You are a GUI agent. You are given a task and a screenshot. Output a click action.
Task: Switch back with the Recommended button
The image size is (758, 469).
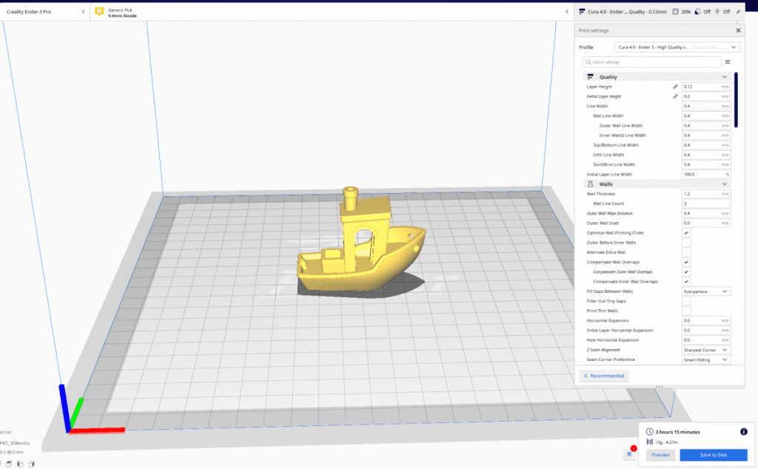[603, 376]
